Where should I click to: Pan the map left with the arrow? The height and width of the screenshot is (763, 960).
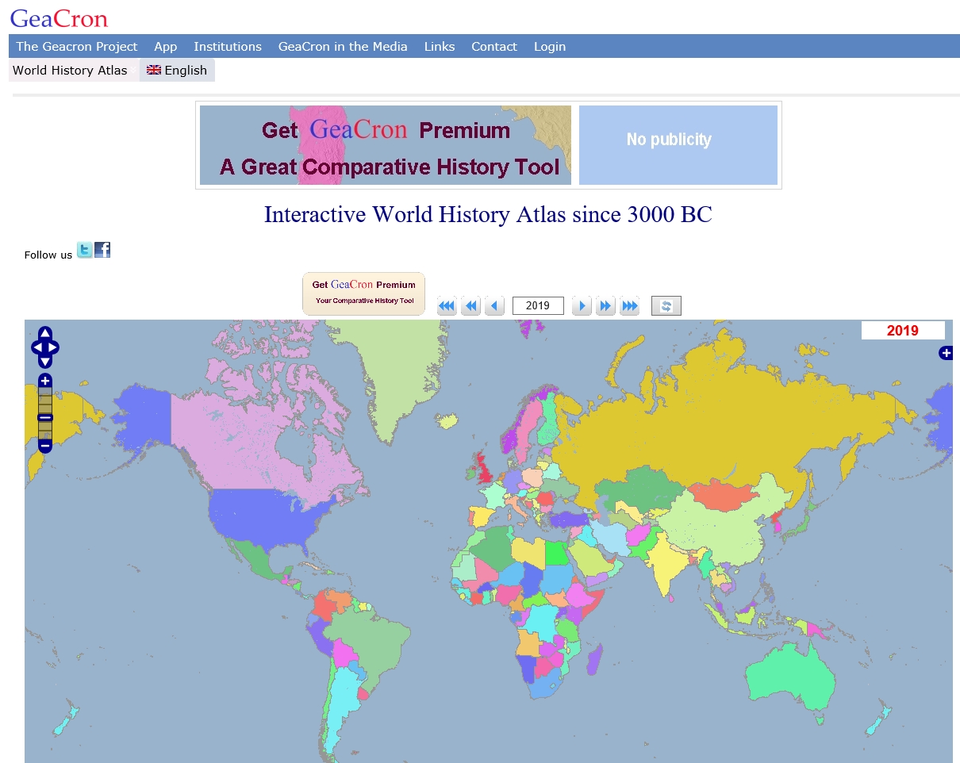tap(36, 347)
